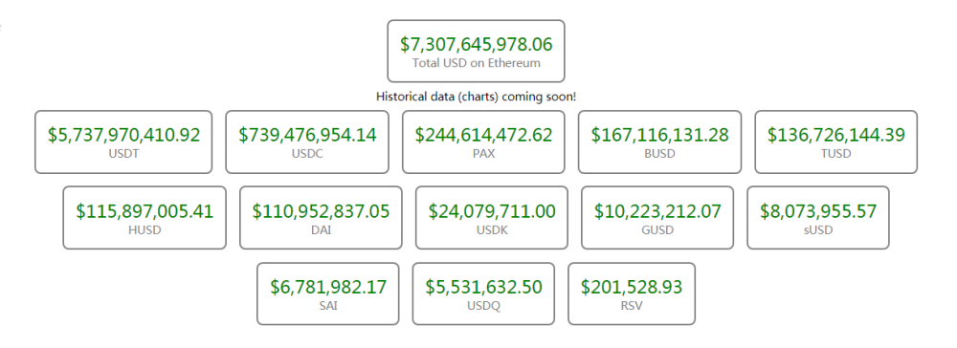This screenshot has width=957, height=348.
Task: Click the $7,307,645,978.06 total amount
Action: click(x=476, y=44)
